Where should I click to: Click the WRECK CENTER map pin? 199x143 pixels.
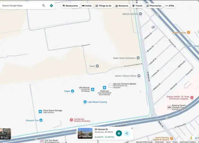pyautogui.click(x=141, y=14)
